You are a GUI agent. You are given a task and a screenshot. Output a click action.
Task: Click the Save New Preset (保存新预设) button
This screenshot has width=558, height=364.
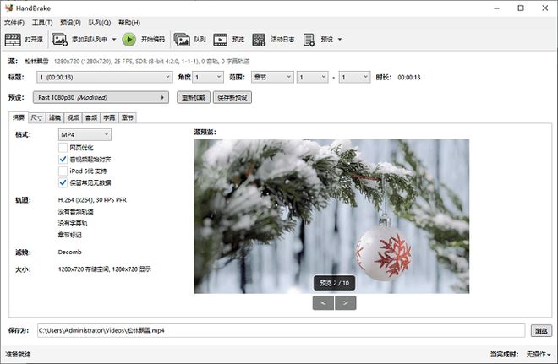tap(234, 97)
